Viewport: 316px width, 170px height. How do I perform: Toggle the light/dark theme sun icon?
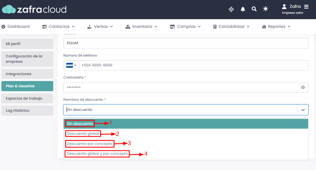tap(266, 9)
